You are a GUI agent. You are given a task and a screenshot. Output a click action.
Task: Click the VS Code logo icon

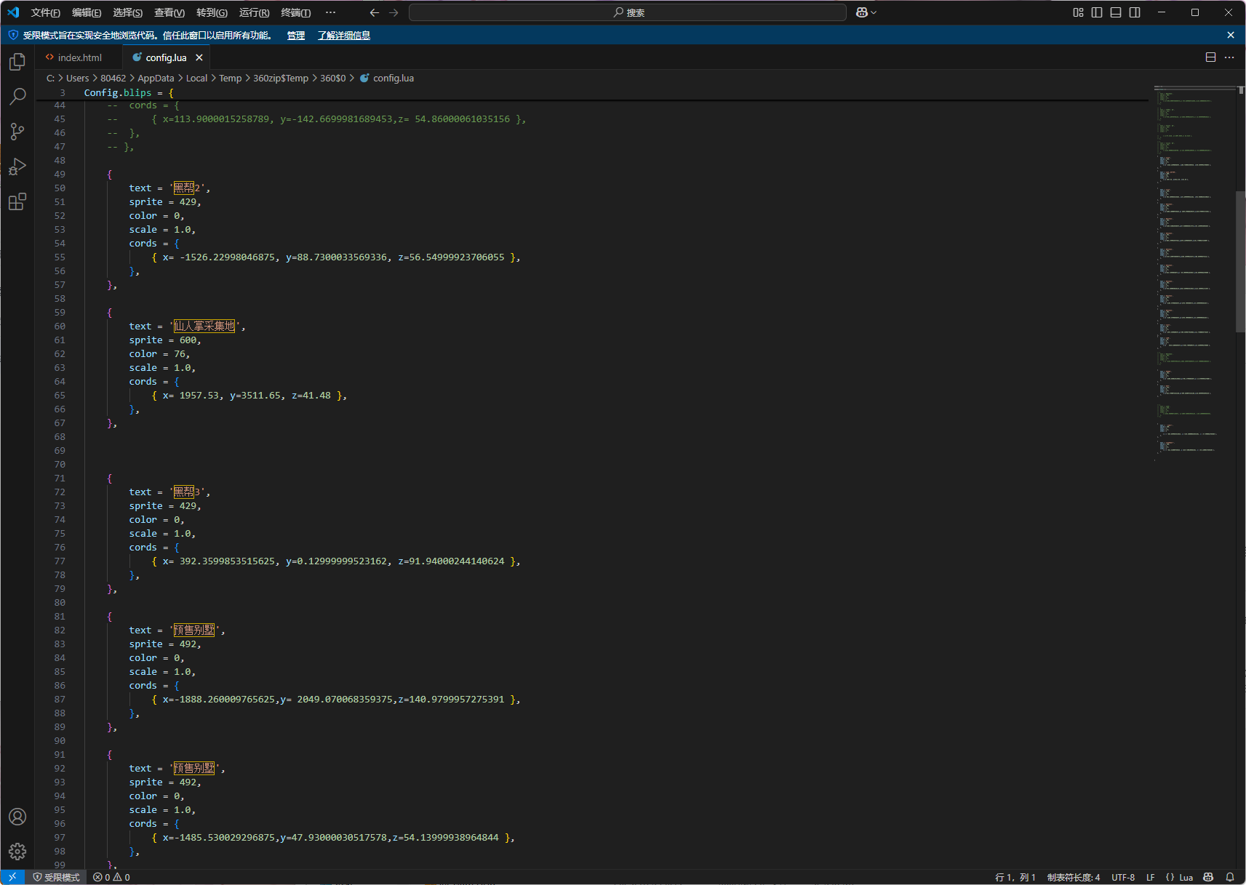(x=13, y=12)
